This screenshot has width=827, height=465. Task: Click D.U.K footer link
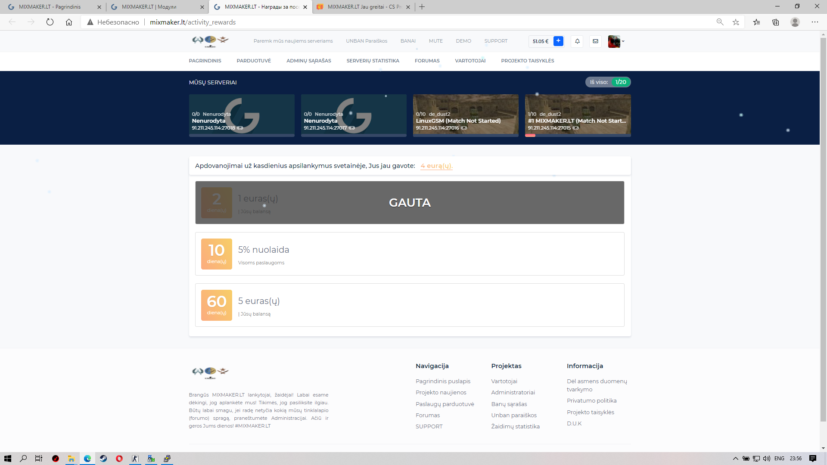tap(574, 424)
